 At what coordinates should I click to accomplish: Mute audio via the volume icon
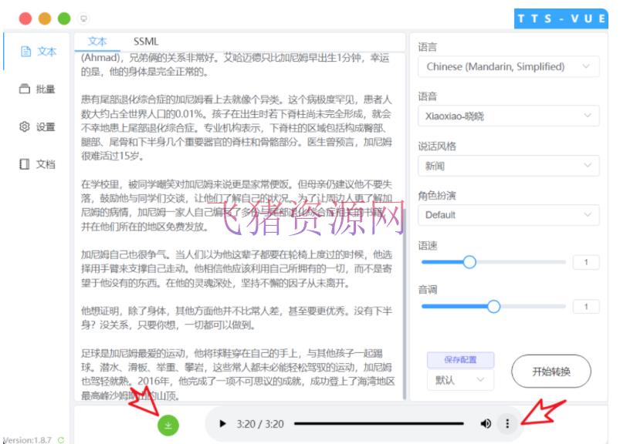pos(486,424)
